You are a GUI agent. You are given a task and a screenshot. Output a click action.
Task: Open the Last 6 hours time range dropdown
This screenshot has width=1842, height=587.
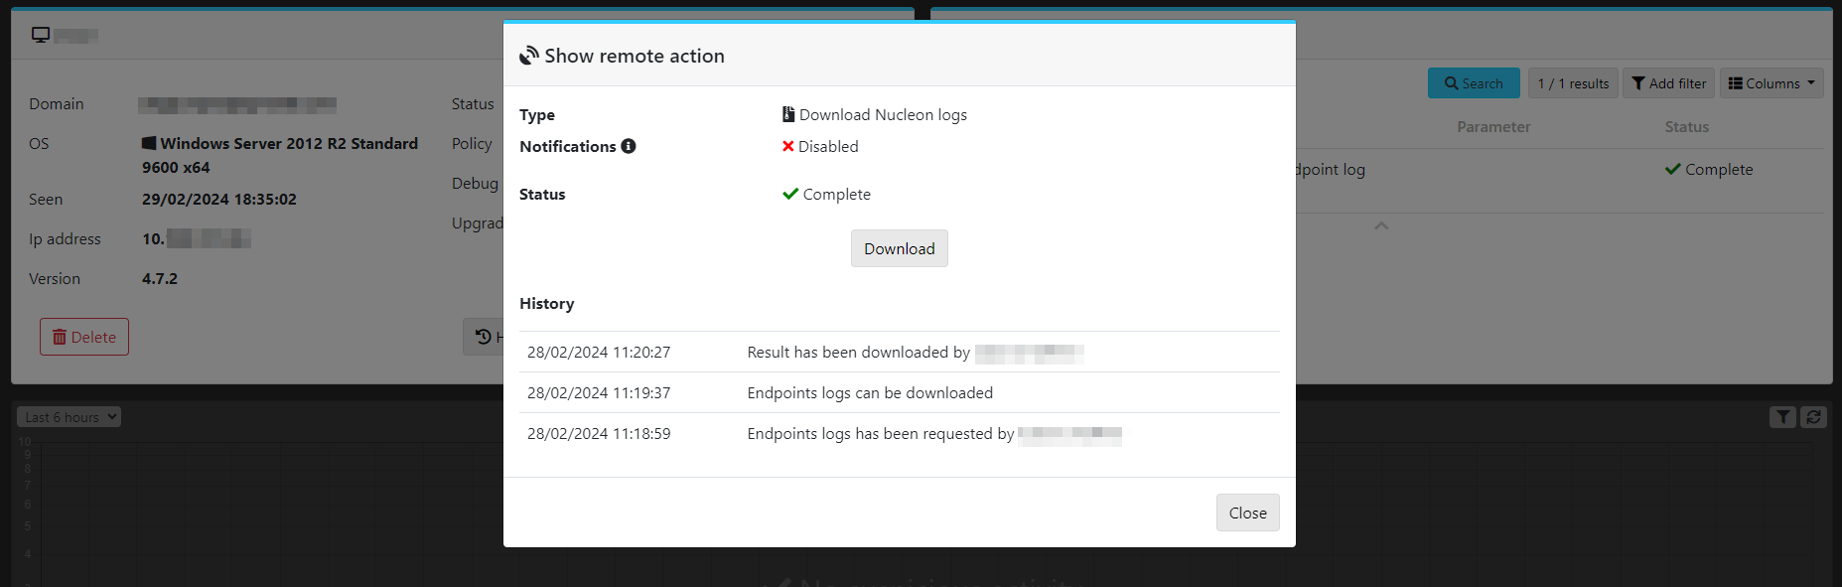pos(69,417)
